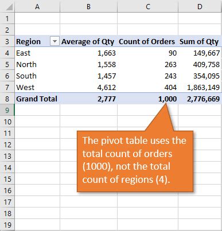Screen dimensions: 222x231
Task: Click West order count 404
Action: tap(148, 87)
